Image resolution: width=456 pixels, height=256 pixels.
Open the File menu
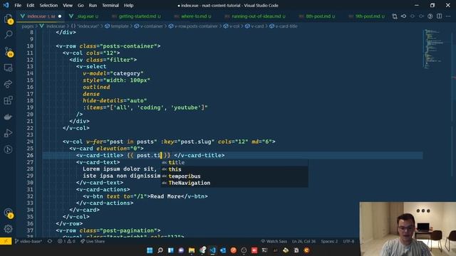tap(18, 5)
